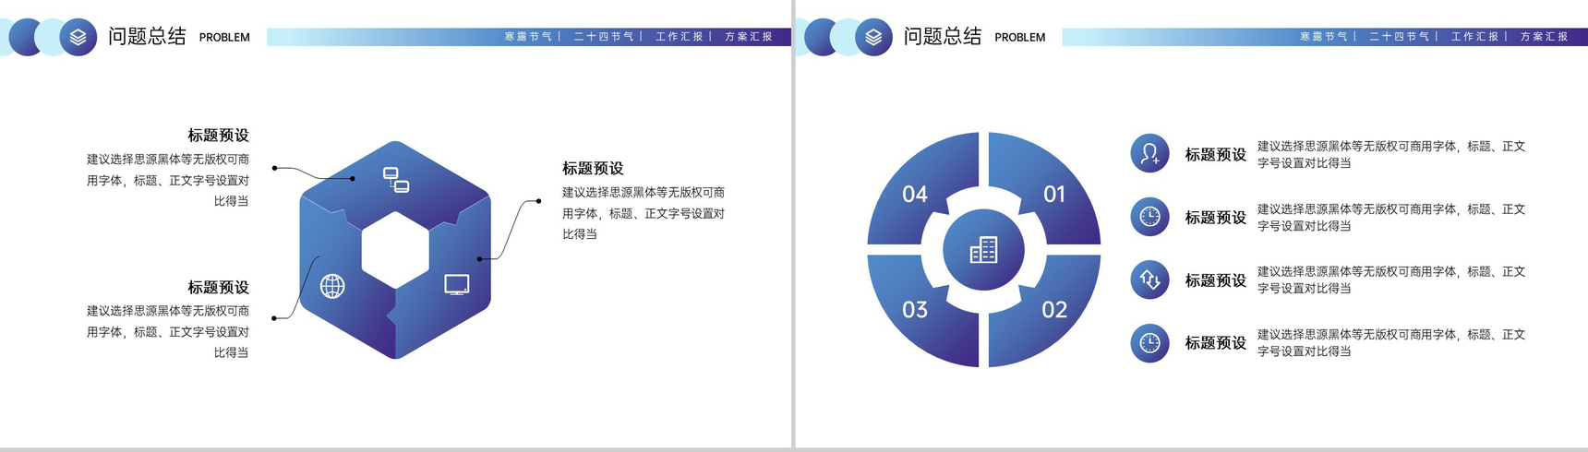The height and width of the screenshot is (452, 1588).
Task: Click the building icon in the circle's center
Action: 983,250
